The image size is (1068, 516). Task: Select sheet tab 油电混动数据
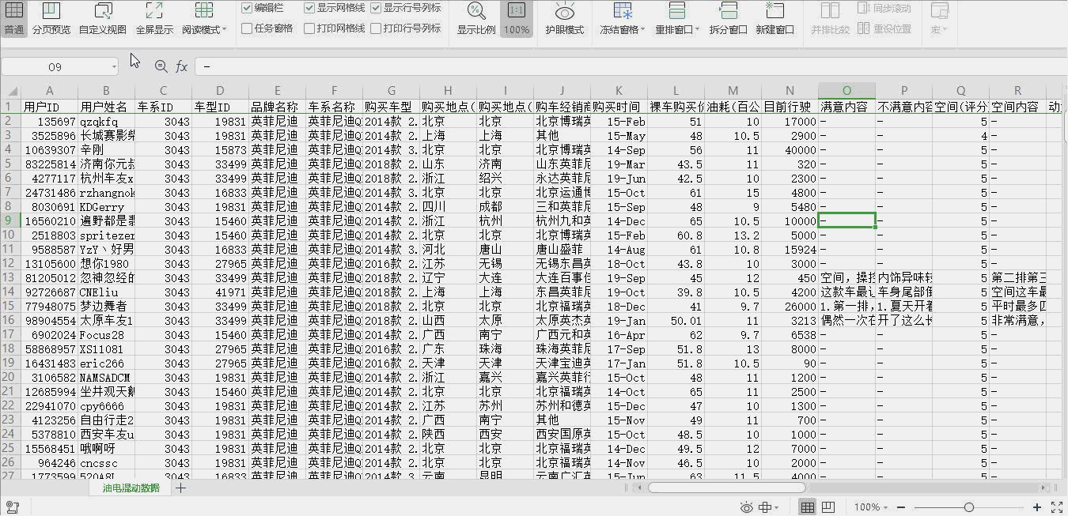131,488
